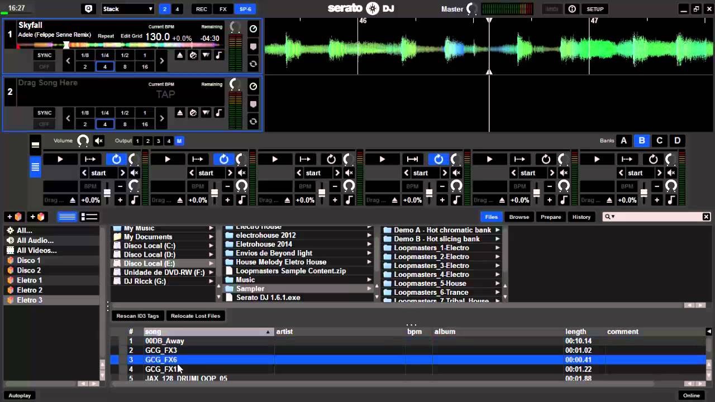Open the FX panel

pyautogui.click(x=223, y=9)
